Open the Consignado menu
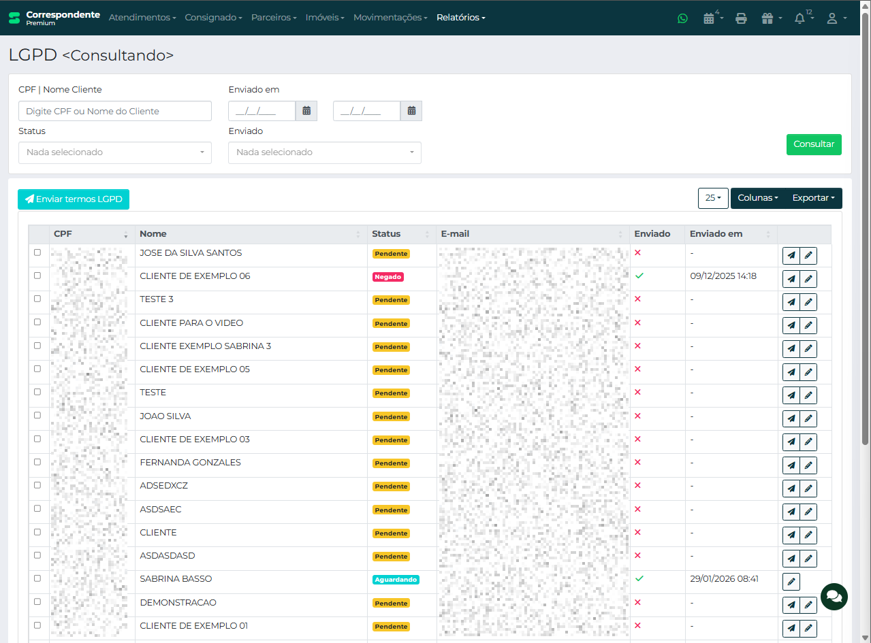The width and height of the screenshot is (871, 643). point(213,18)
